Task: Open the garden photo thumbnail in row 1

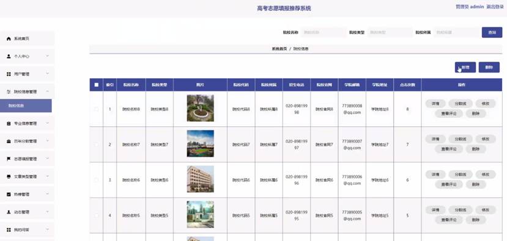Action: pyautogui.click(x=200, y=108)
